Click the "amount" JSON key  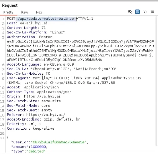(20, 147)
